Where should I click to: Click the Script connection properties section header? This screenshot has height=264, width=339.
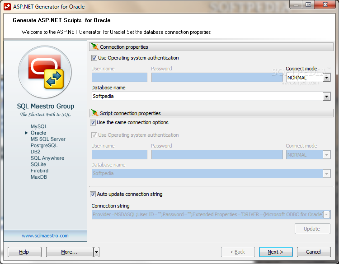tap(211, 113)
